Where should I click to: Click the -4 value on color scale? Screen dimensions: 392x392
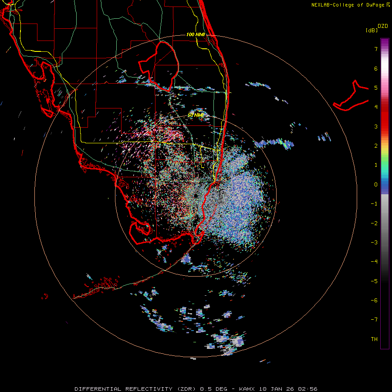pos(374,262)
